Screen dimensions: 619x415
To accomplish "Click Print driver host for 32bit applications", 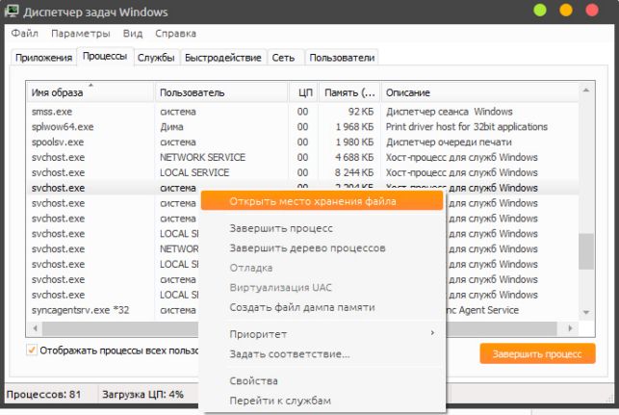I will pos(467,127).
